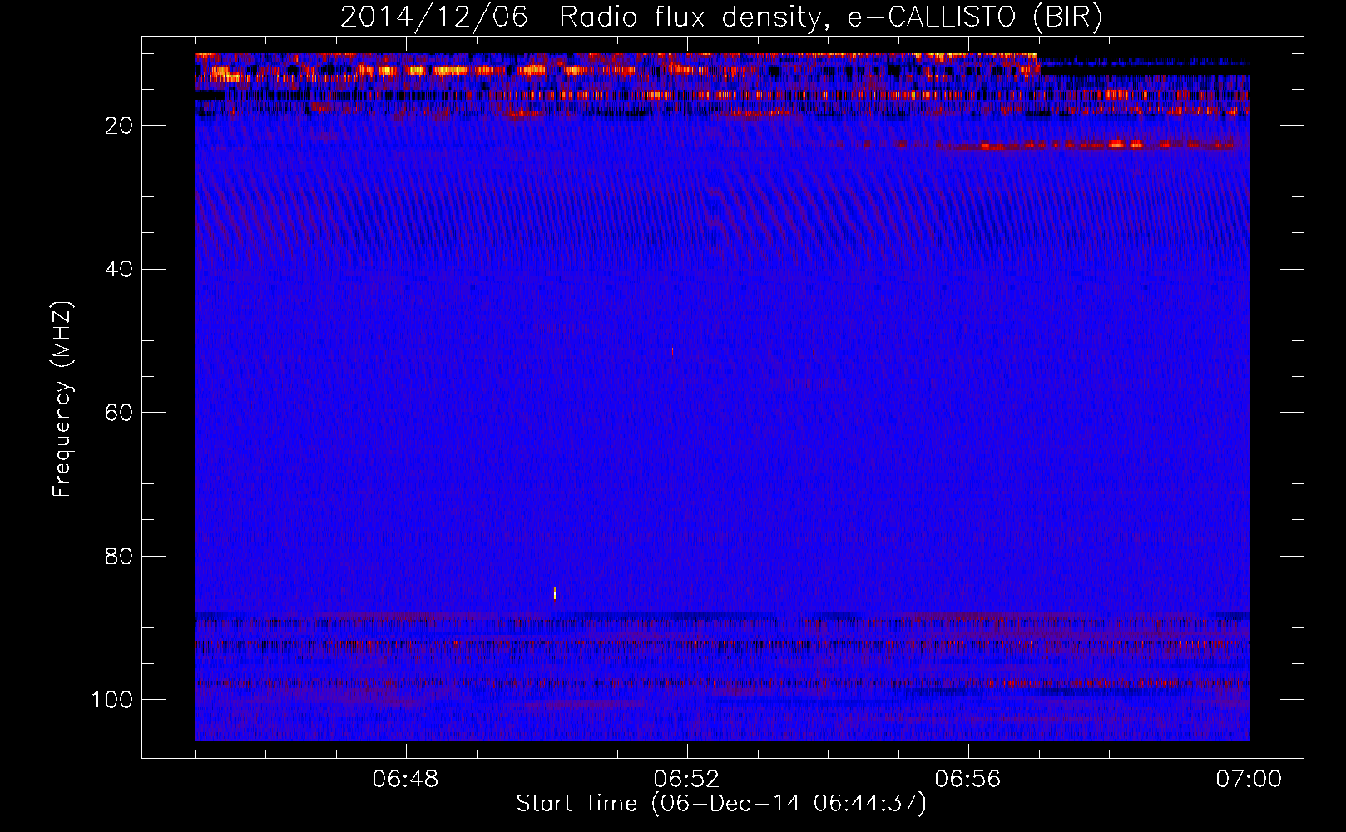Click the 60 MHz frequency tick label
1346x832 pixels.
coord(120,413)
